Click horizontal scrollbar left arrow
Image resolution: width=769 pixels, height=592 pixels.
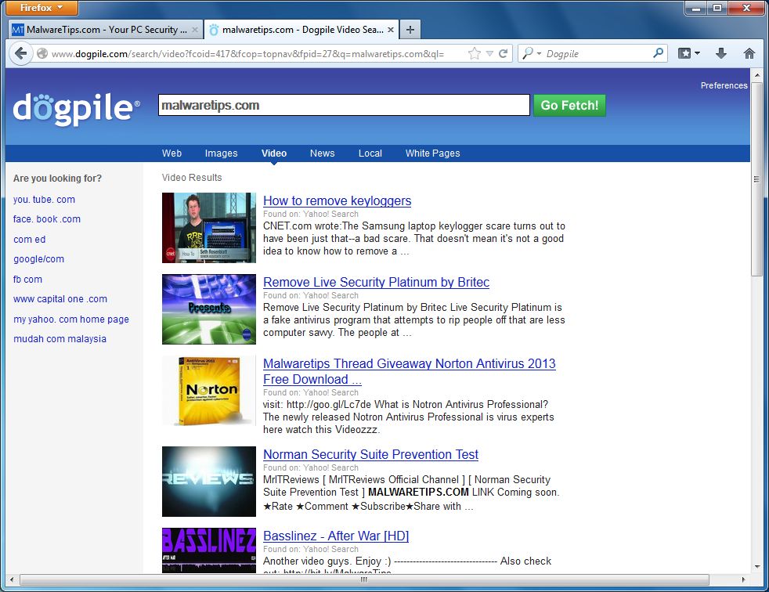[12, 579]
